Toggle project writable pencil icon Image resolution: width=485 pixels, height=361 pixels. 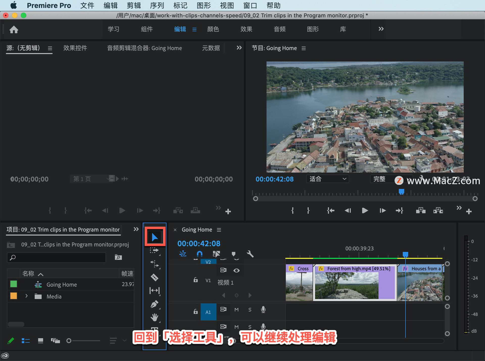click(x=11, y=341)
